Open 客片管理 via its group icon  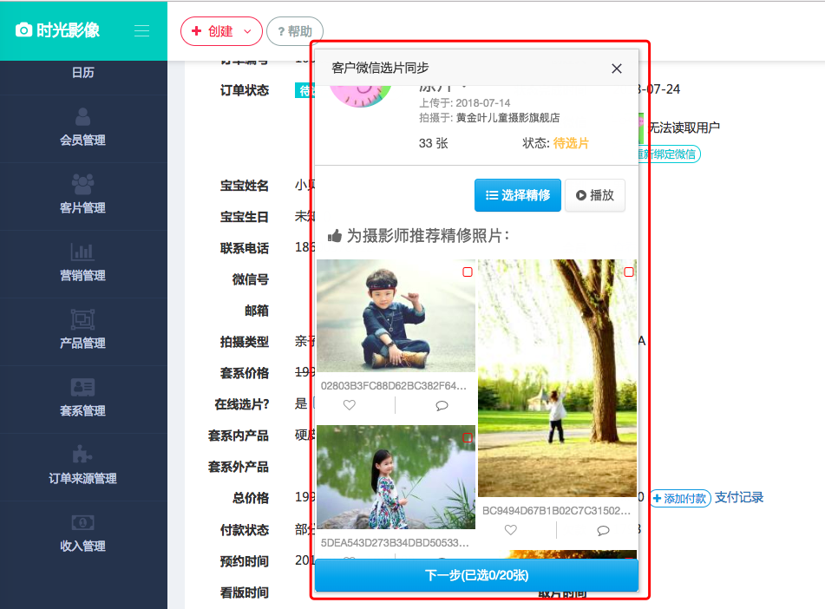[83, 185]
